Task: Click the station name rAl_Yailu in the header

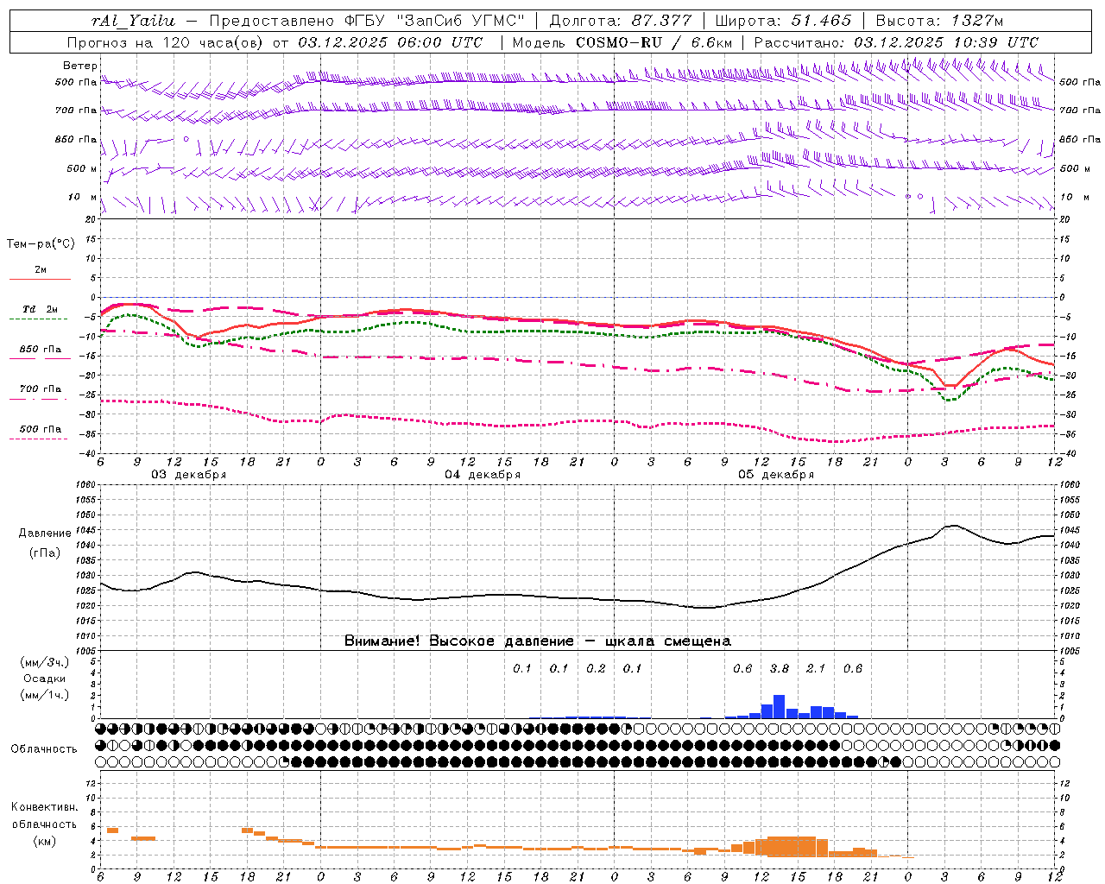Action: (133, 21)
